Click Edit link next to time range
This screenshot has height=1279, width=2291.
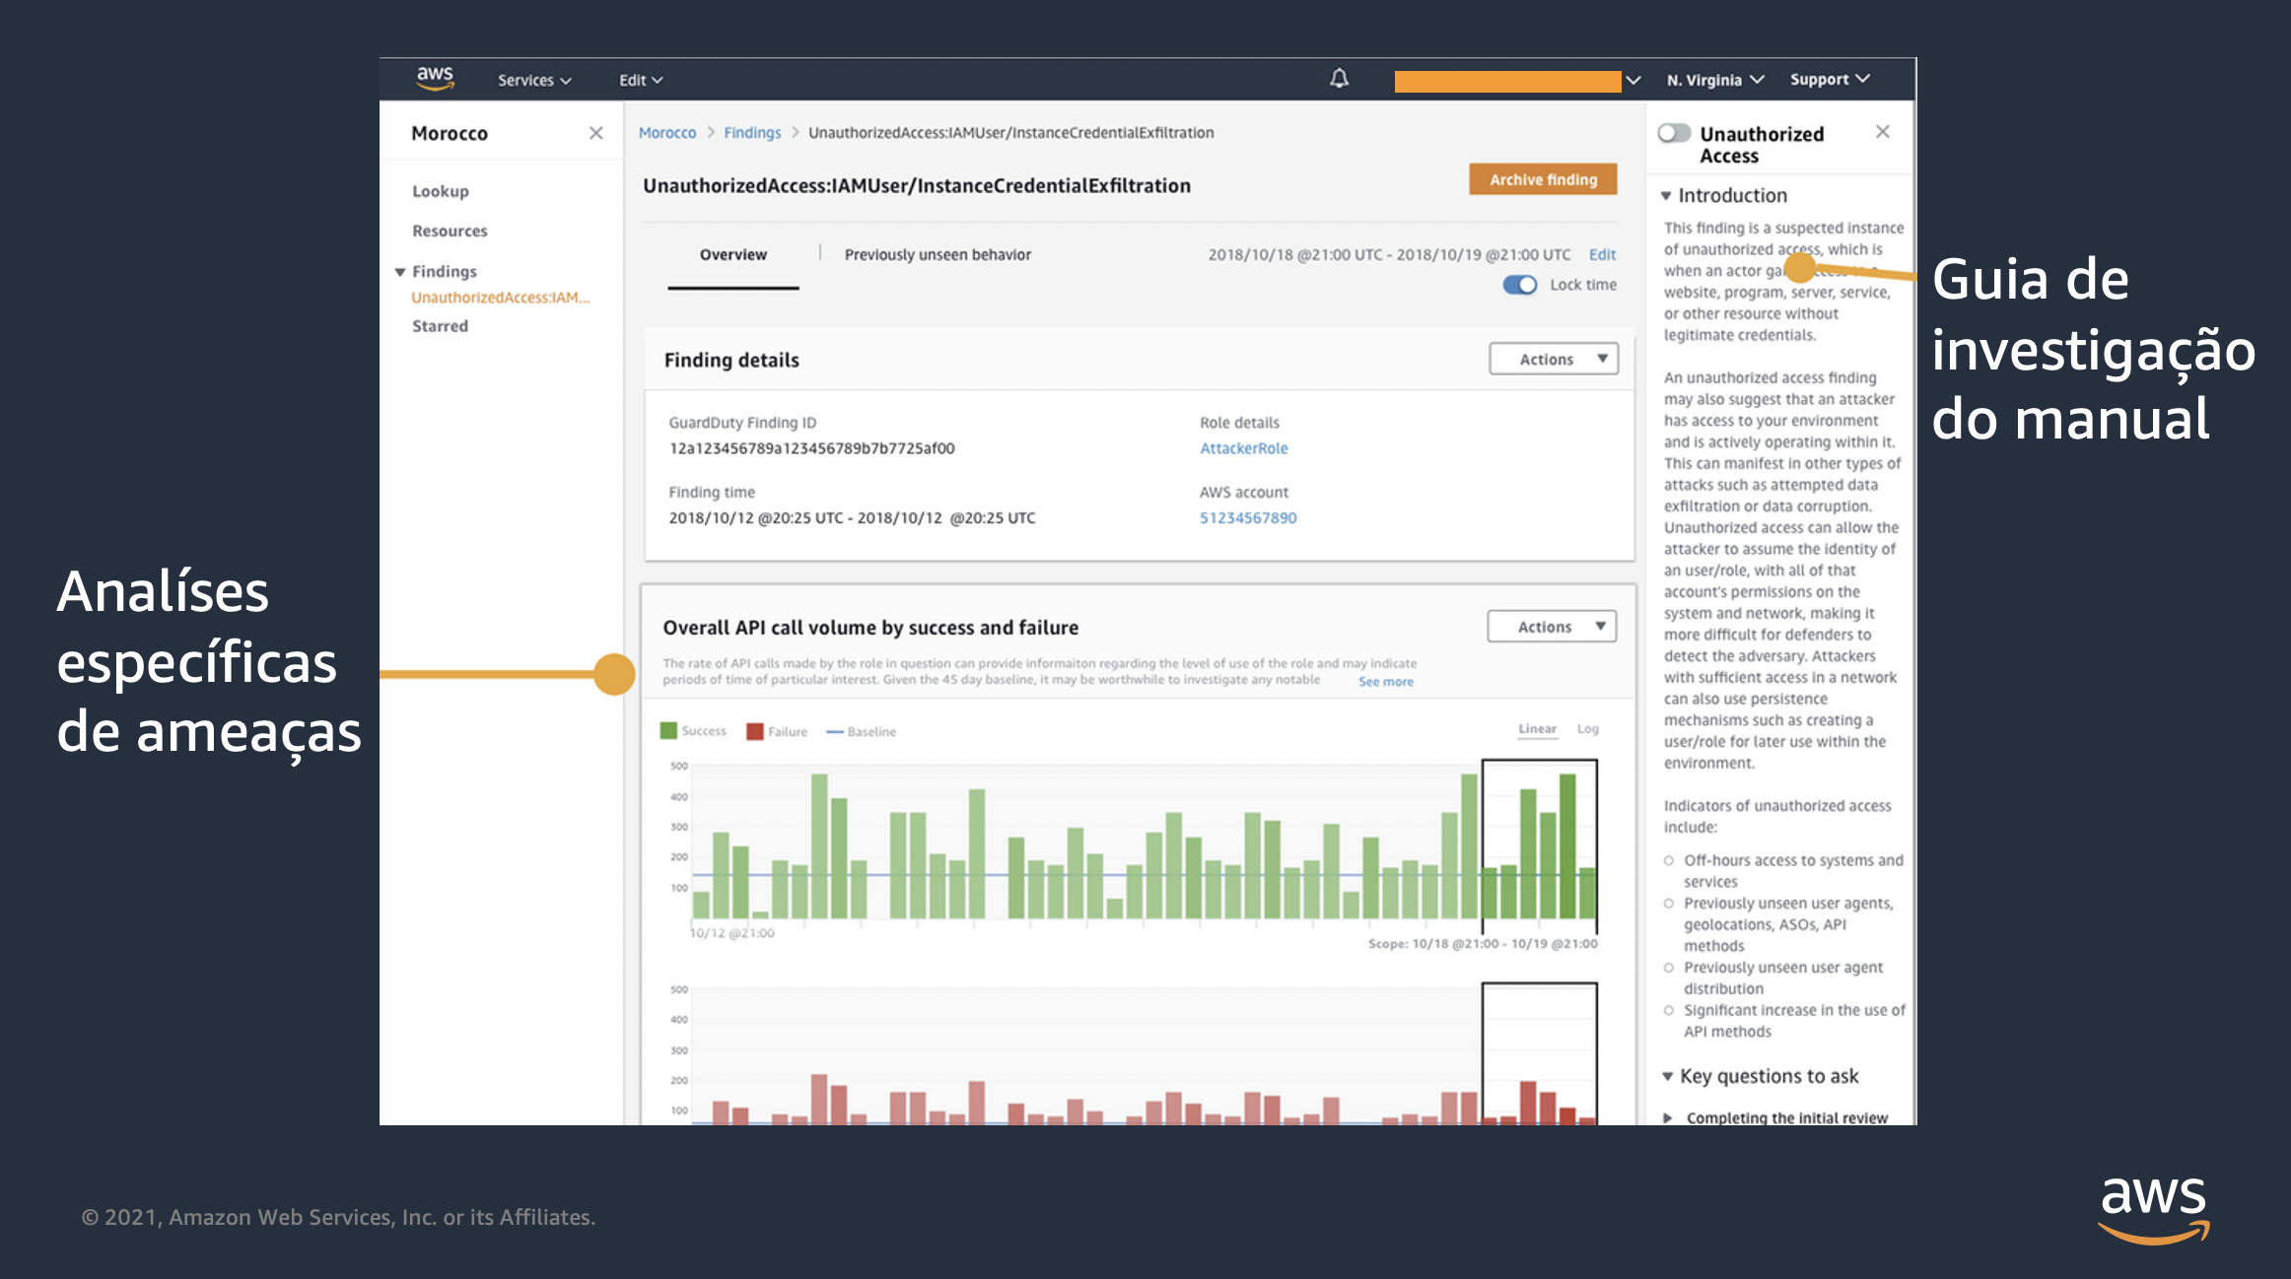pos(1602,255)
